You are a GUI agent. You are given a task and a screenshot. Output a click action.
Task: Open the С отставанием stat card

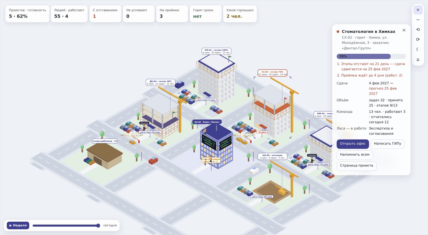[105, 14]
